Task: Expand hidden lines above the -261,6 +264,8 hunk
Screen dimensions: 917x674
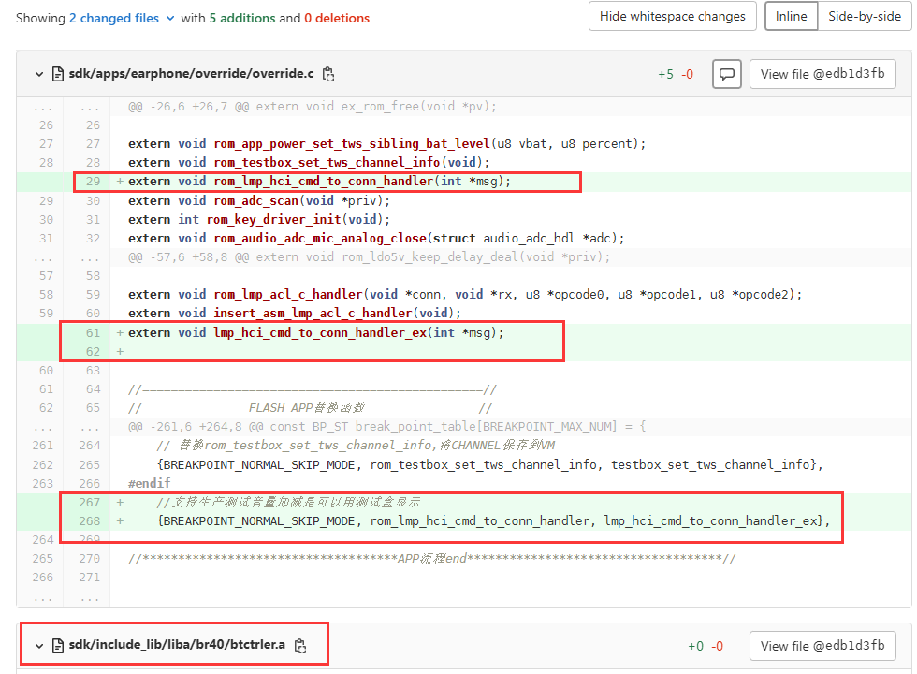Action: [64, 427]
